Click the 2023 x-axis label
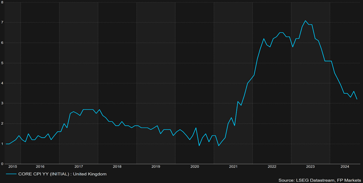 pyautogui.click(x=310, y=166)
